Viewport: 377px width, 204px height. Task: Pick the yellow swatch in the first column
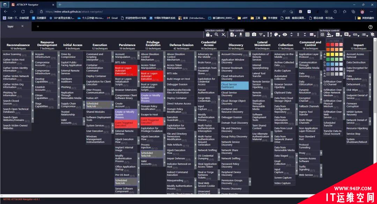click(328, 54)
